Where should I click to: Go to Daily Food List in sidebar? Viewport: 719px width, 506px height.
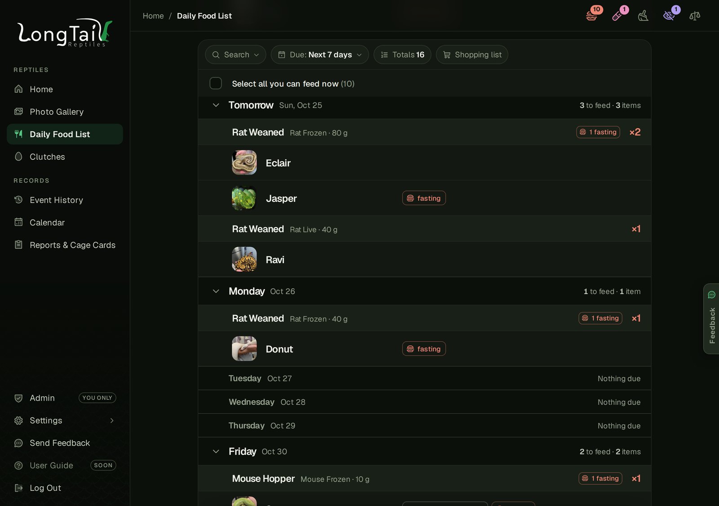click(65, 134)
